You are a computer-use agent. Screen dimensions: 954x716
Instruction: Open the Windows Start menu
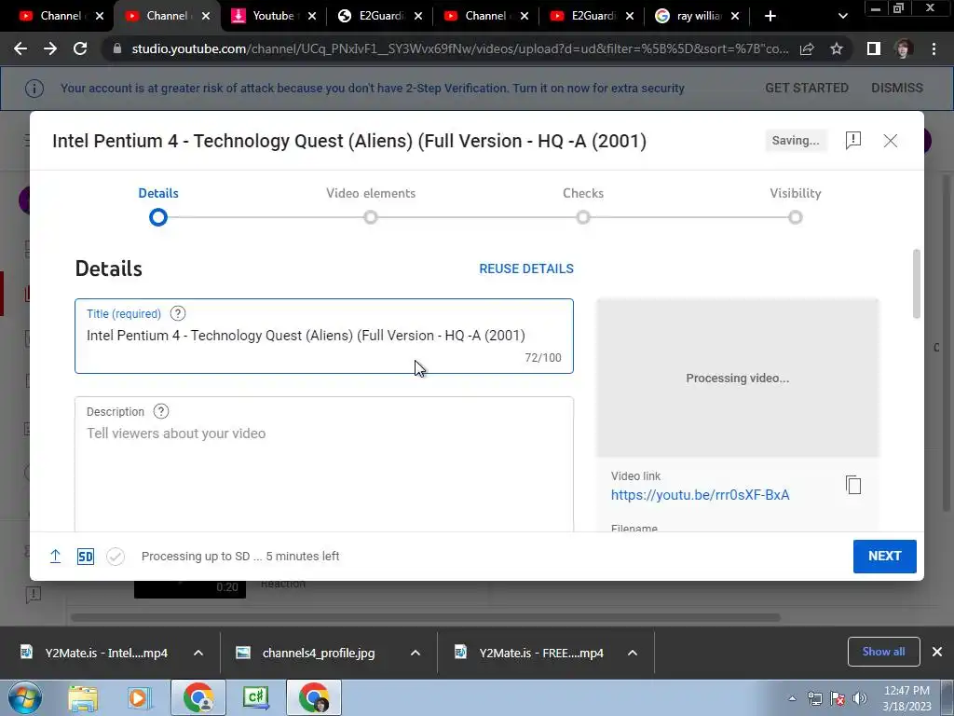tap(24, 697)
